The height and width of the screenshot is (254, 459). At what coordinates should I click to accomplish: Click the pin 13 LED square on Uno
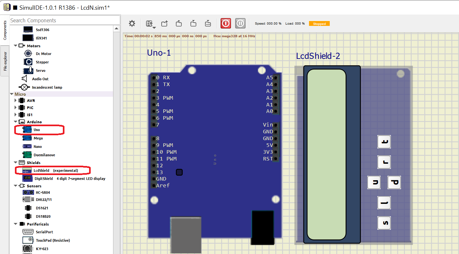tap(179, 172)
